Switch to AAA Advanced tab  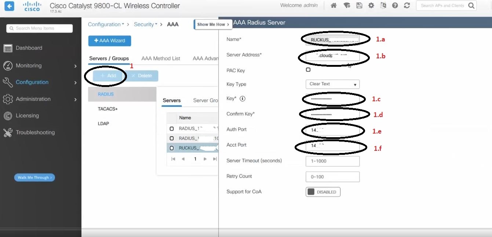coord(205,58)
